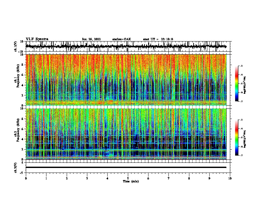This screenshot has width=259, height=200.
Task: Click time axis tick label "0"
Action: [x=26, y=178]
